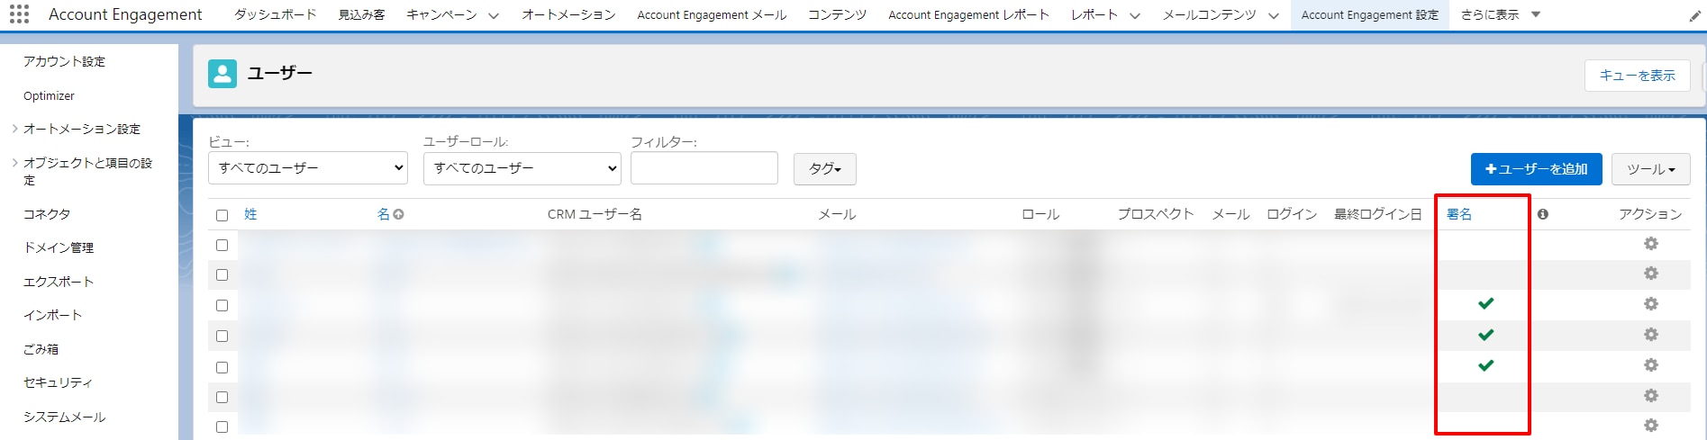Screen dimensions: 1707x440
Task: Tick the select-all checkbox in table header
Action: click(x=222, y=215)
